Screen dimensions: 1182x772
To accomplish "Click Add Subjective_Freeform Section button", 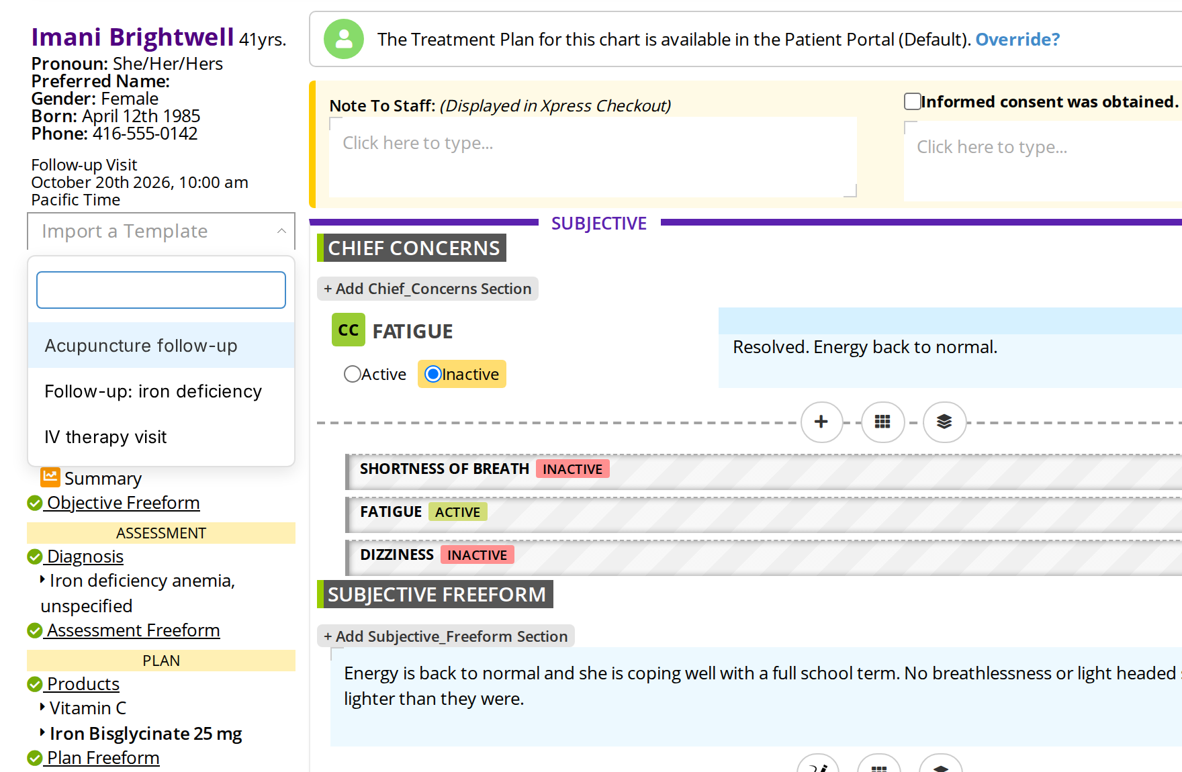I will (446, 636).
